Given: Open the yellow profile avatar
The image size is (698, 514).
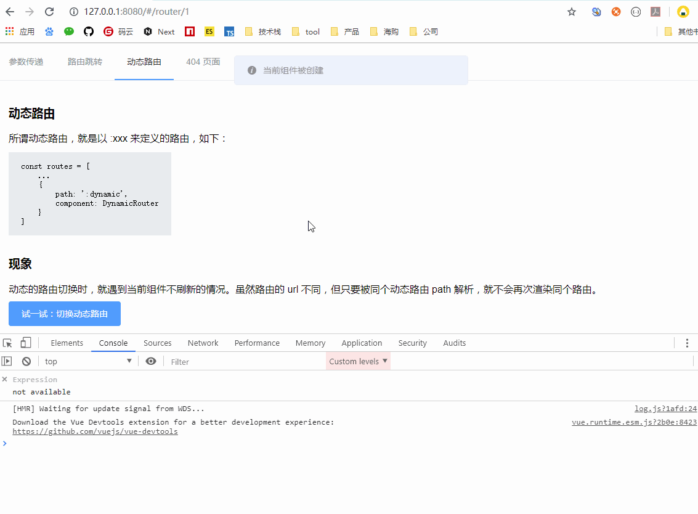Looking at the screenshot, I should (683, 12).
